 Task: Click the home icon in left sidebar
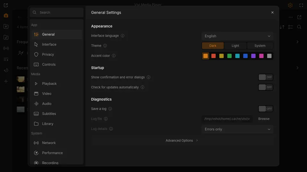(x=6, y=15)
